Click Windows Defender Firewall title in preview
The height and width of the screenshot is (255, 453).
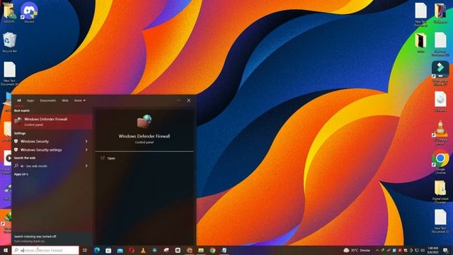[144, 136]
